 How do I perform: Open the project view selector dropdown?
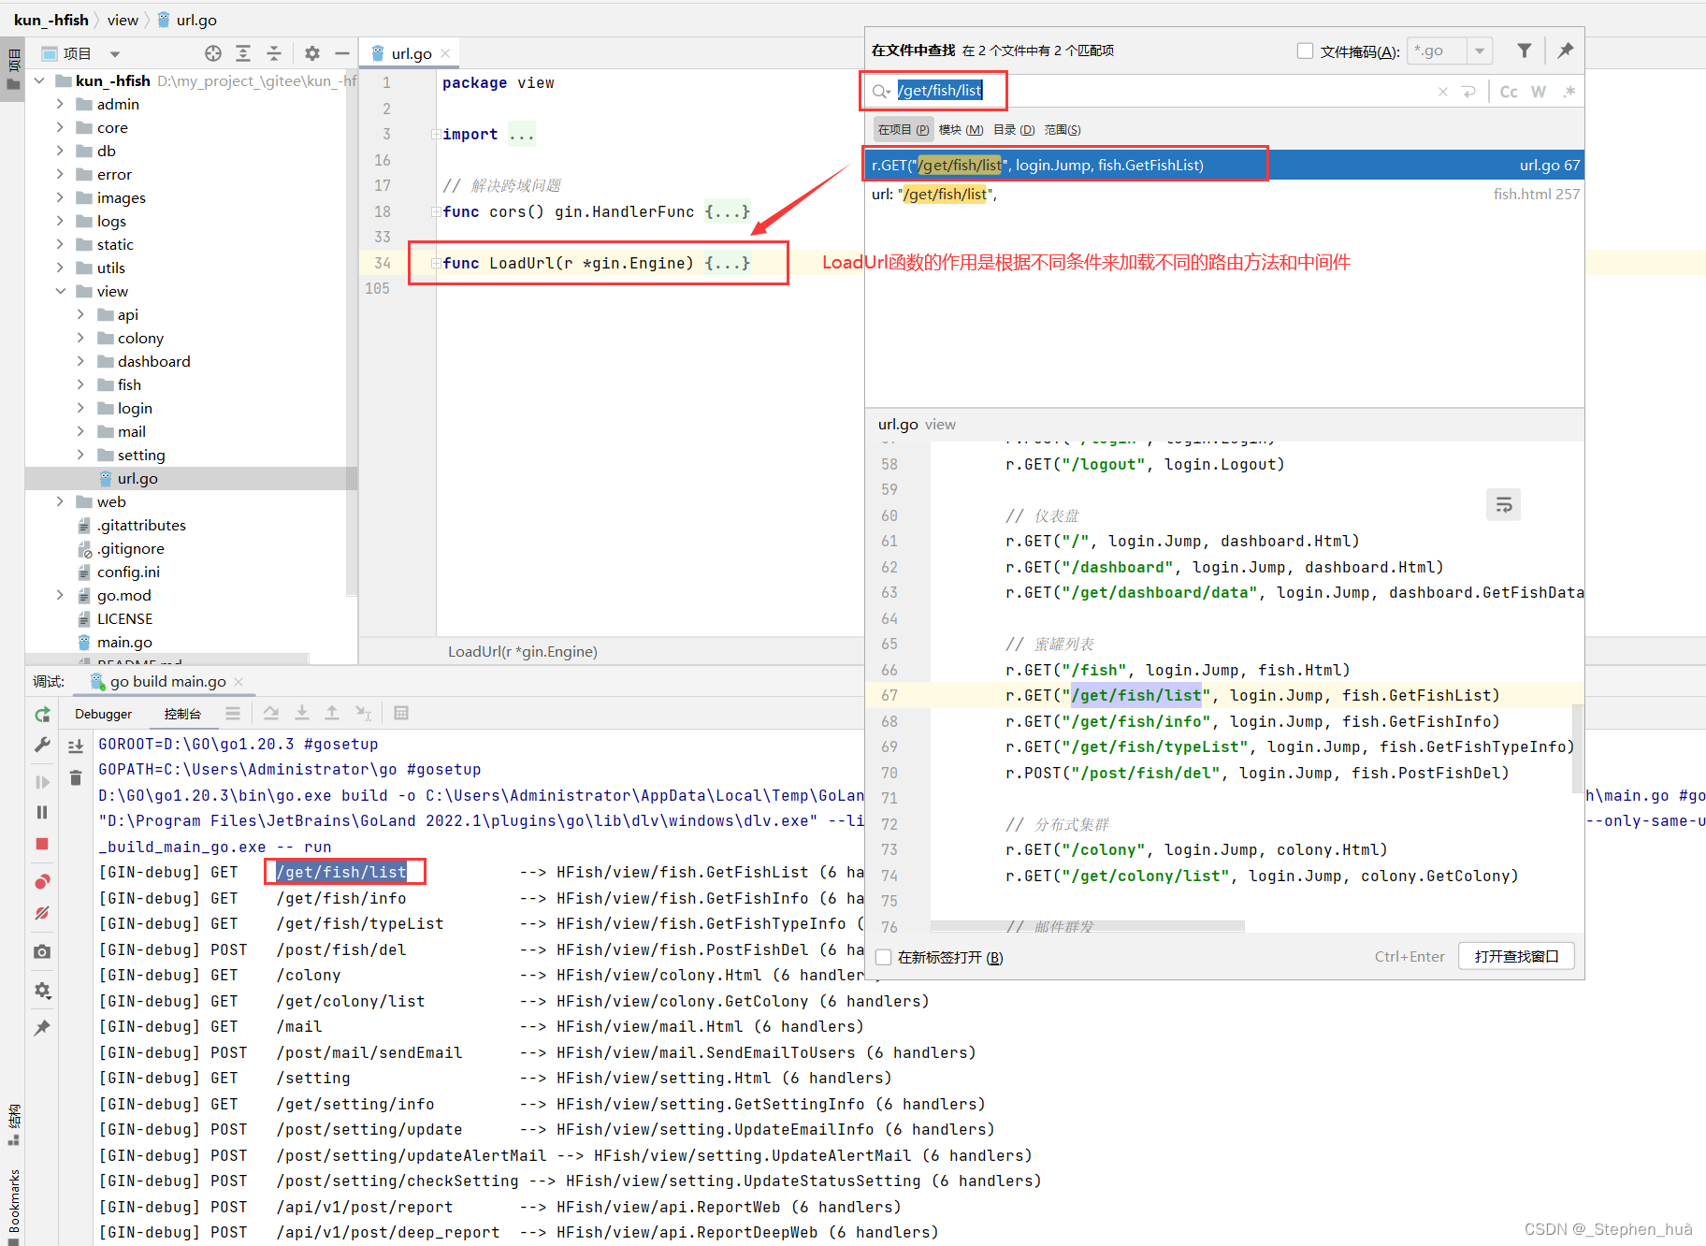114,54
